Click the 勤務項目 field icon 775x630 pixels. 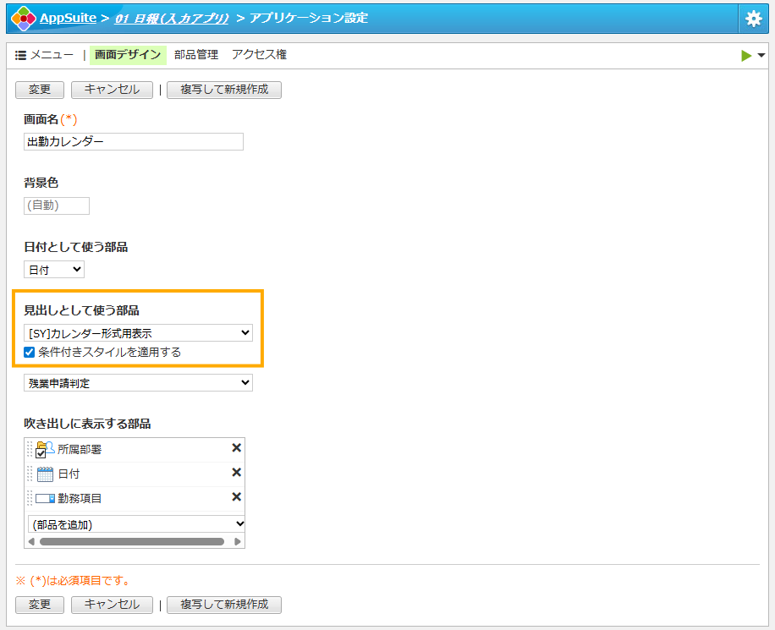[46, 498]
